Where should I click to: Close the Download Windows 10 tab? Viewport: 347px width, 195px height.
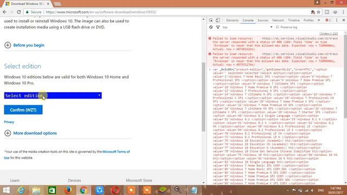48,4
